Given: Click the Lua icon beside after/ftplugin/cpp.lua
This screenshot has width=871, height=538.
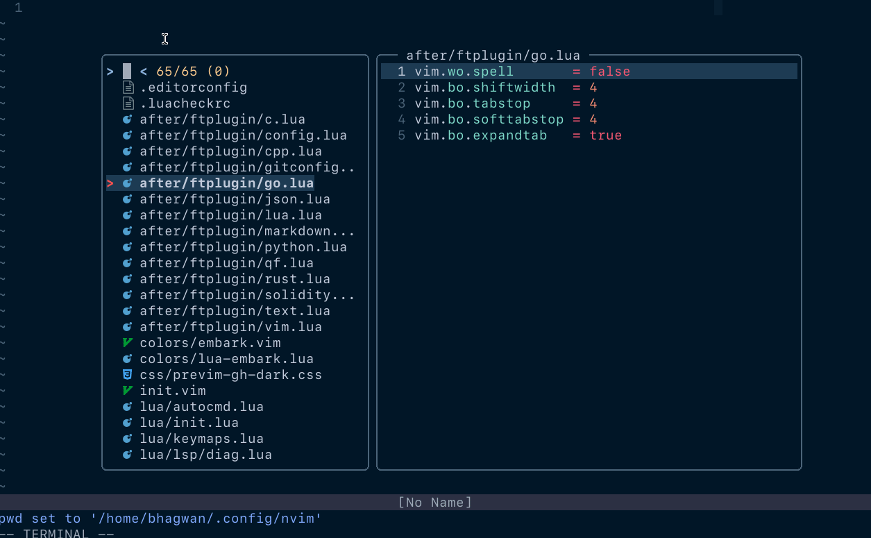Looking at the screenshot, I should click(x=128, y=151).
